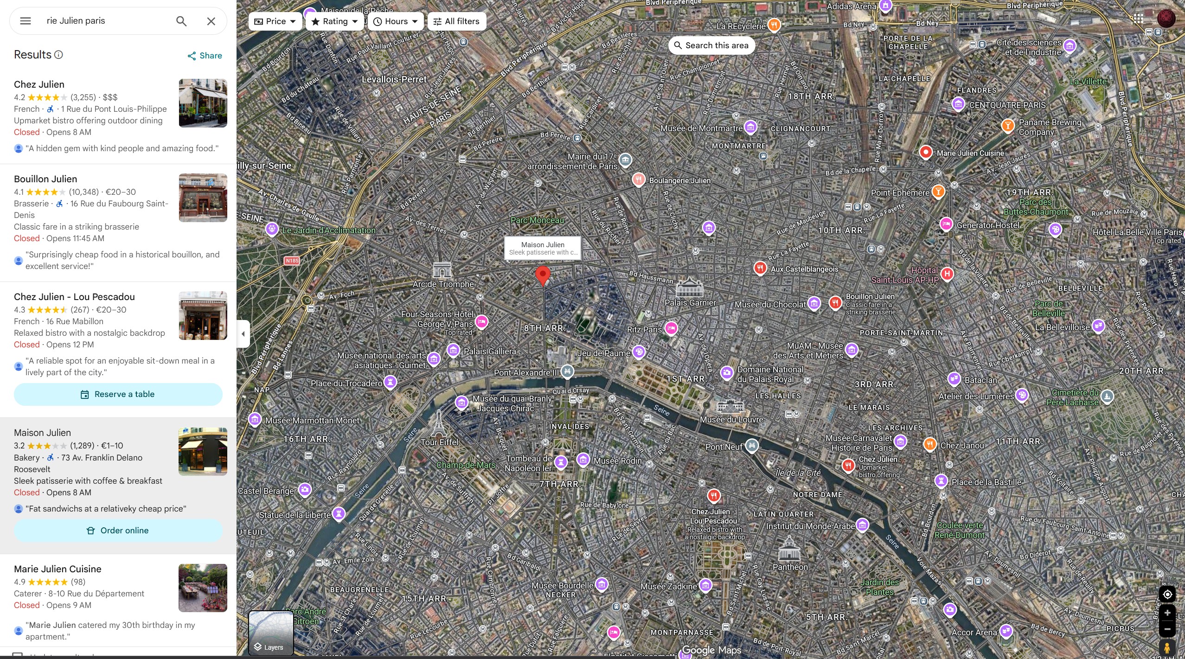1185x659 pixels.
Task: Click the Bataclan purple pin
Action: (x=954, y=379)
